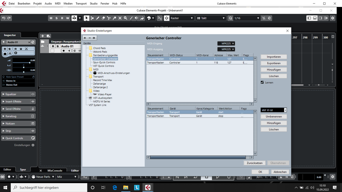Image resolution: width=342 pixels, height=192 pixels.
Task: Mute Audio 01 track in track list
Action: coord(53,46)
